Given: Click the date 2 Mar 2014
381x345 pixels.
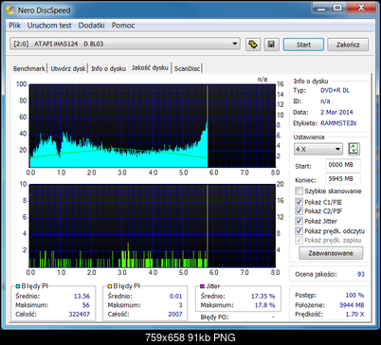Looking at the screenshot, I should [x=336, y=112].
